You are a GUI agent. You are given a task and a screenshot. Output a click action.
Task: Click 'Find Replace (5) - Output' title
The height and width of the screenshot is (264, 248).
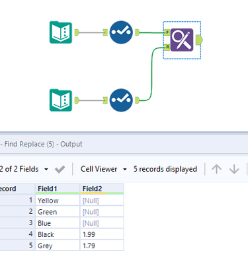[44, 144]
